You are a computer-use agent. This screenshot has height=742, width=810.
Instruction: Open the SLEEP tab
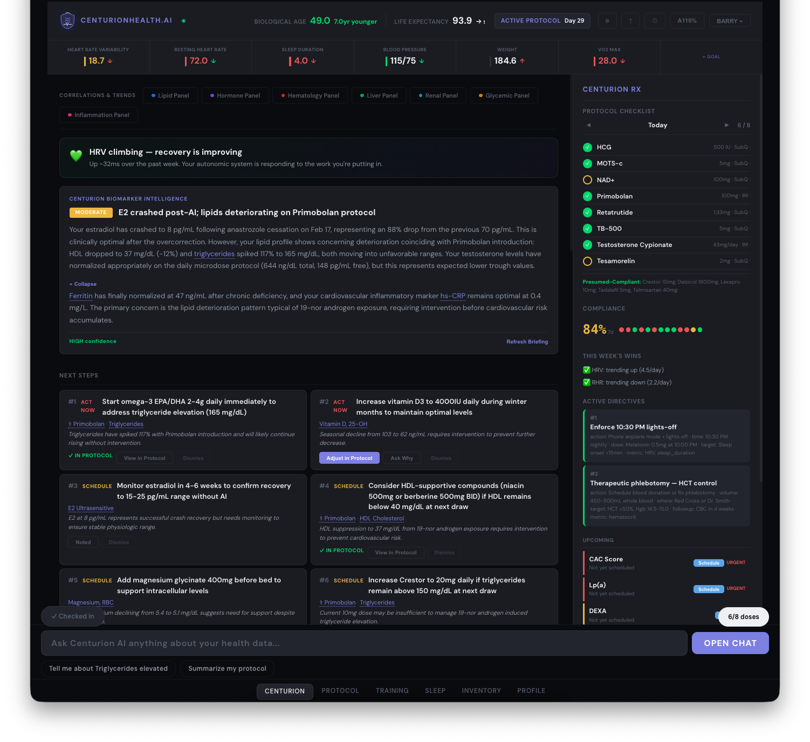pyautogui.click(x=435, y=691)
